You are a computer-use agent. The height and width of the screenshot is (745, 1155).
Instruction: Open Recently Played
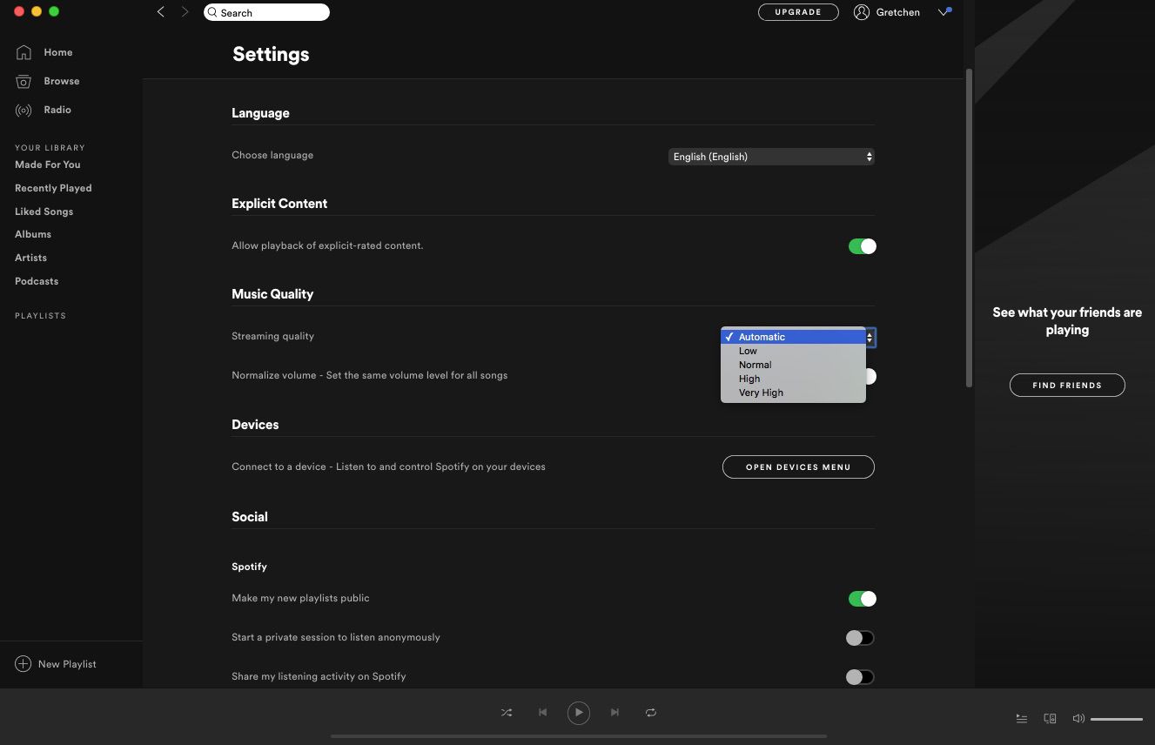53,188
